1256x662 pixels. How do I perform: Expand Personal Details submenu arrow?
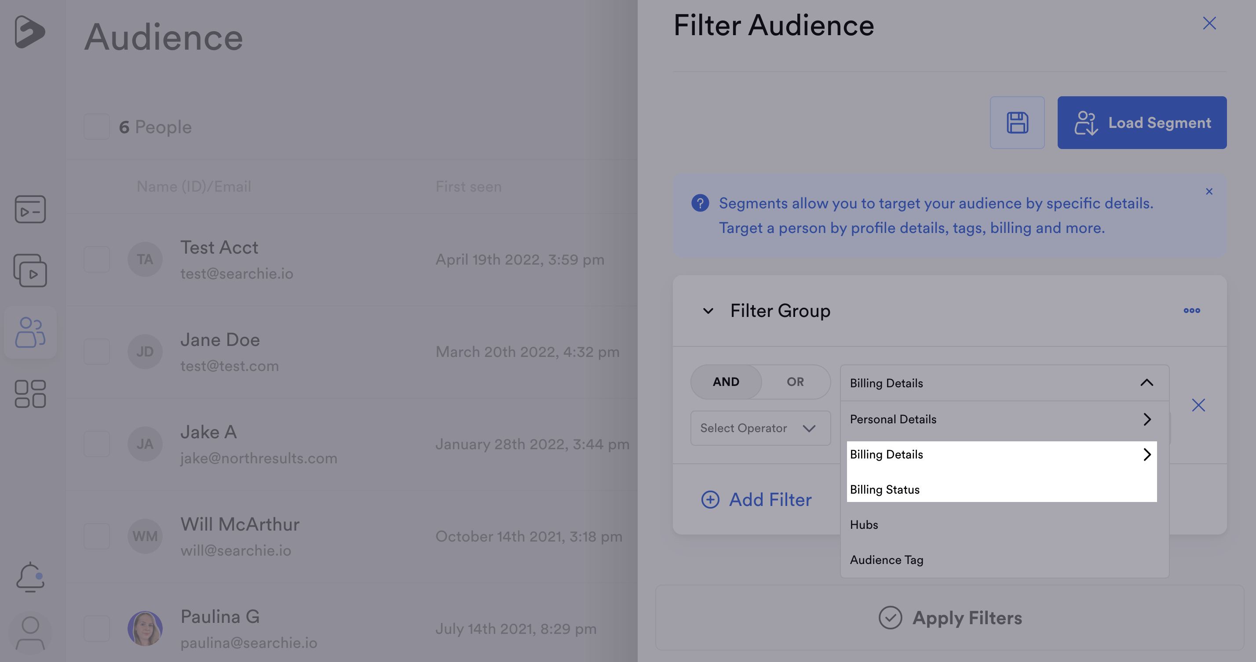1147,419
